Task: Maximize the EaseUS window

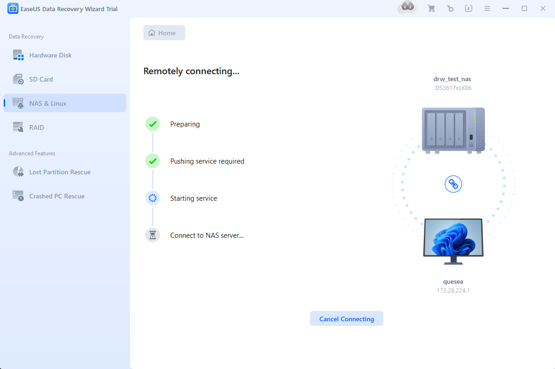Action: (x=524, y=8)
